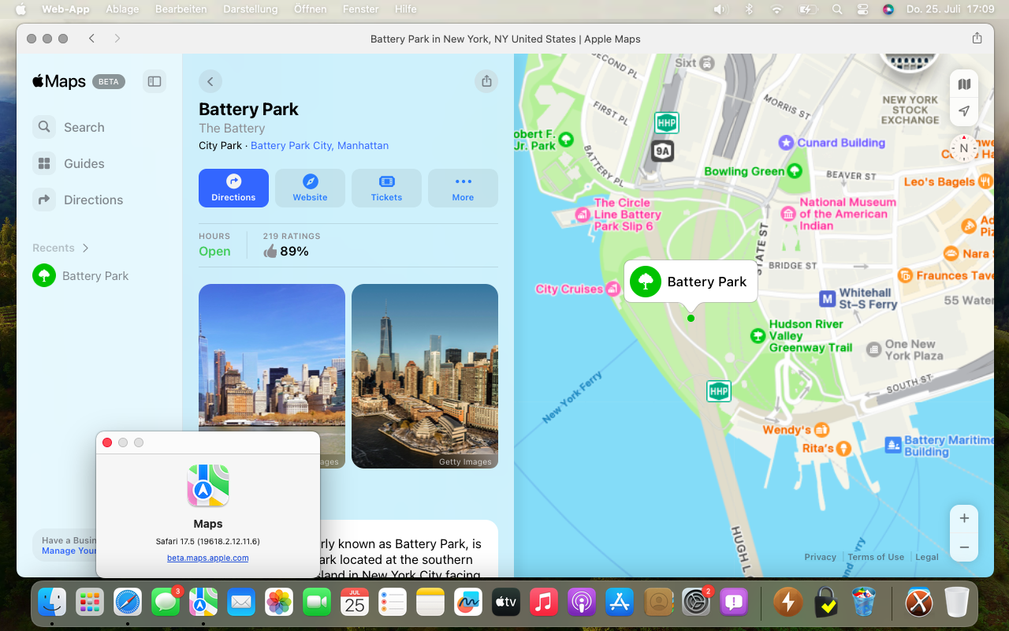Open the left skyline photo
The width and height of the screenshot is (1009, 631).
click(x=272, y=376)
